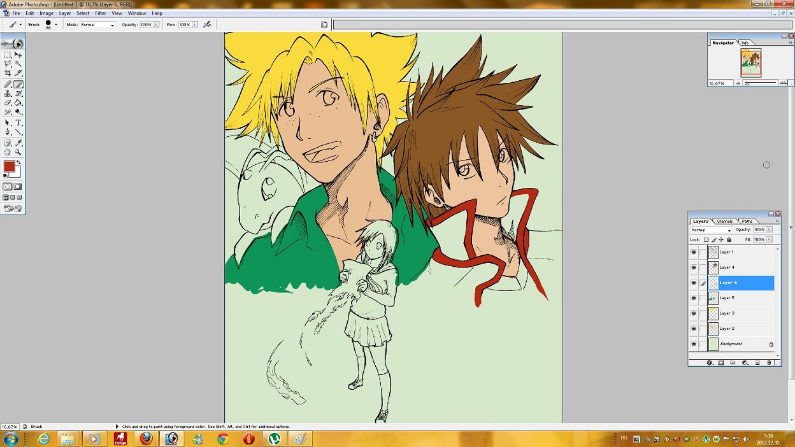Hide Layer 3 with eye icon
Screen dimensions: 795x447
pyautogui.click(x=694, y=313)
